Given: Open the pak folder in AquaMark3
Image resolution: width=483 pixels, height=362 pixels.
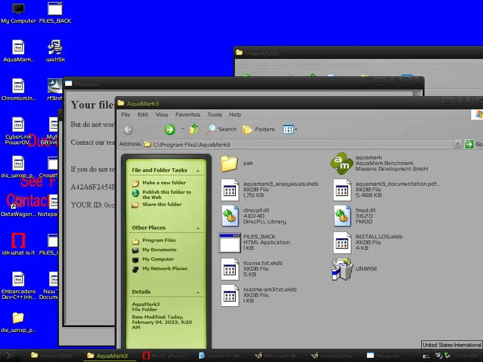Looking at the screenshot, I should (x=229, y=164).
